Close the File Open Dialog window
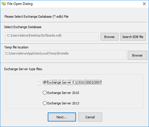The image size is (149, 127). pyautogui.click(x=144, y=4)
